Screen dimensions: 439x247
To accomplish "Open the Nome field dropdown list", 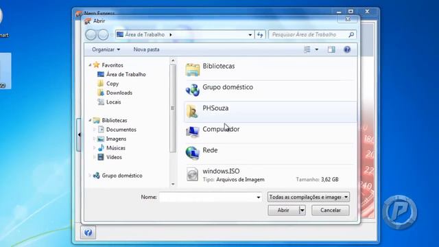I will pyautogui.click(x=259, y=197).
